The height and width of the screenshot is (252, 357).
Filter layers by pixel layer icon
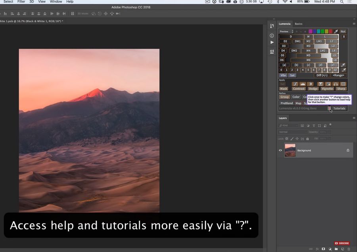(x=302, y=125)
